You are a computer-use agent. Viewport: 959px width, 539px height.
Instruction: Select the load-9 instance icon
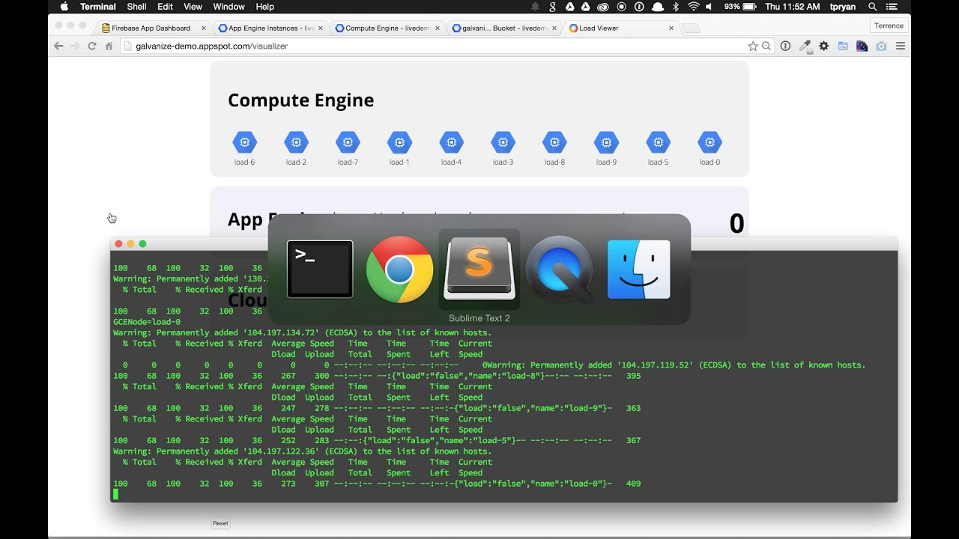point(606,142)
